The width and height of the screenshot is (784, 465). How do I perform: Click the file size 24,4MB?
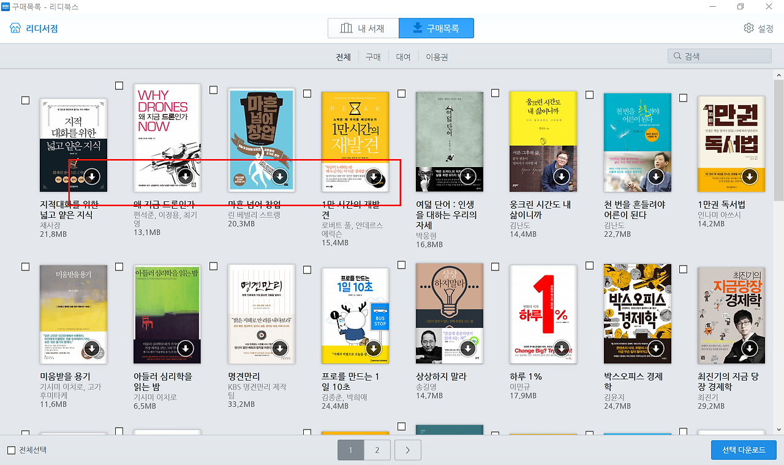pos(335,406)
